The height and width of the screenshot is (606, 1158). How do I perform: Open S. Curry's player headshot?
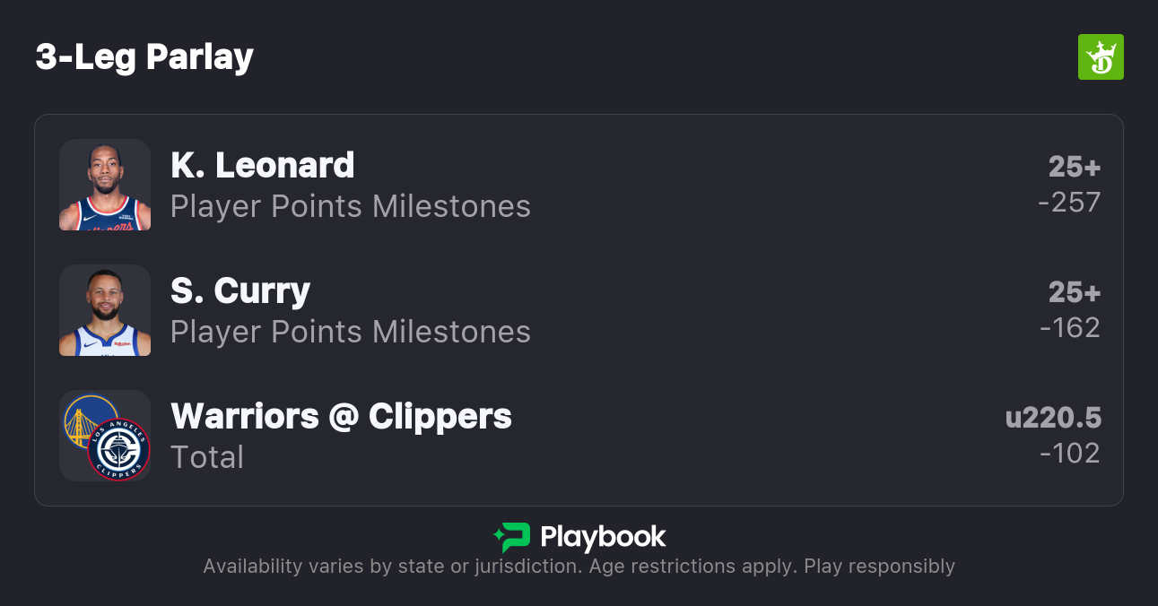pyautogui.click(x=105, y=310)
